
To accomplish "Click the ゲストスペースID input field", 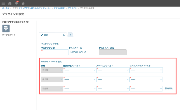I will 112,52.
